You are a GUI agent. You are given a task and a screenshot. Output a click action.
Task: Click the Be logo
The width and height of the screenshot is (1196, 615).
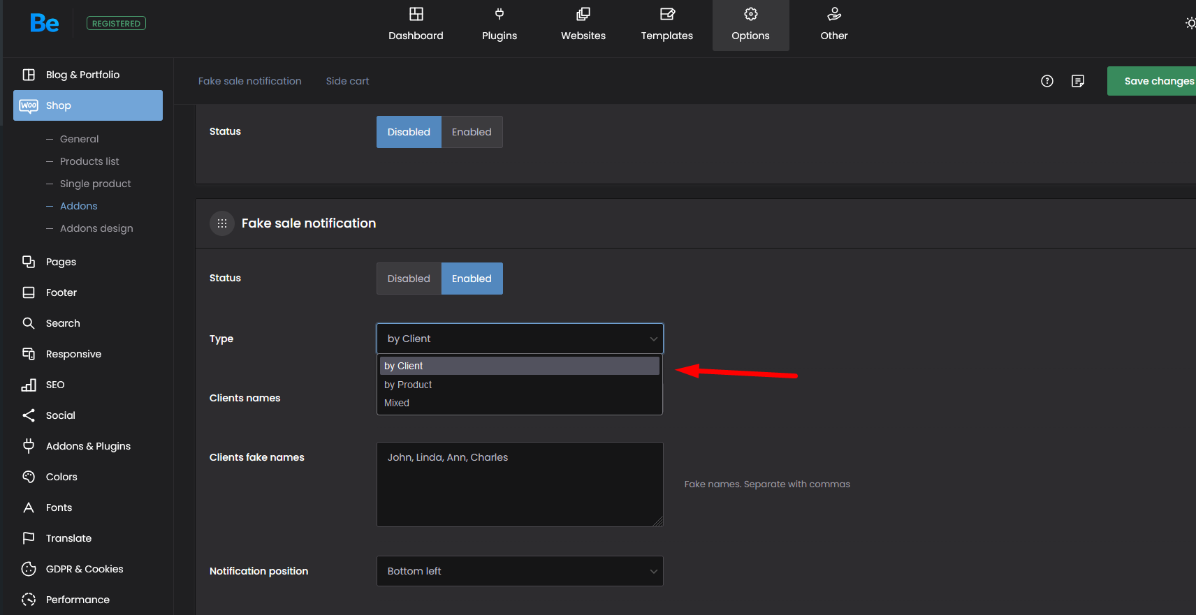pyautogui.click(x=45, y=23)
